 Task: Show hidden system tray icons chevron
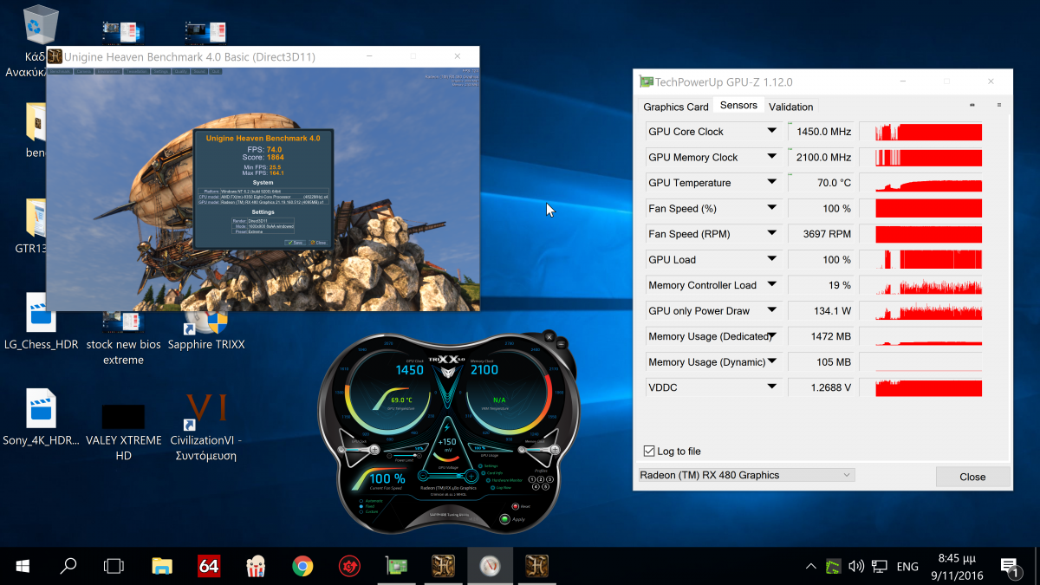pos(810,567)
